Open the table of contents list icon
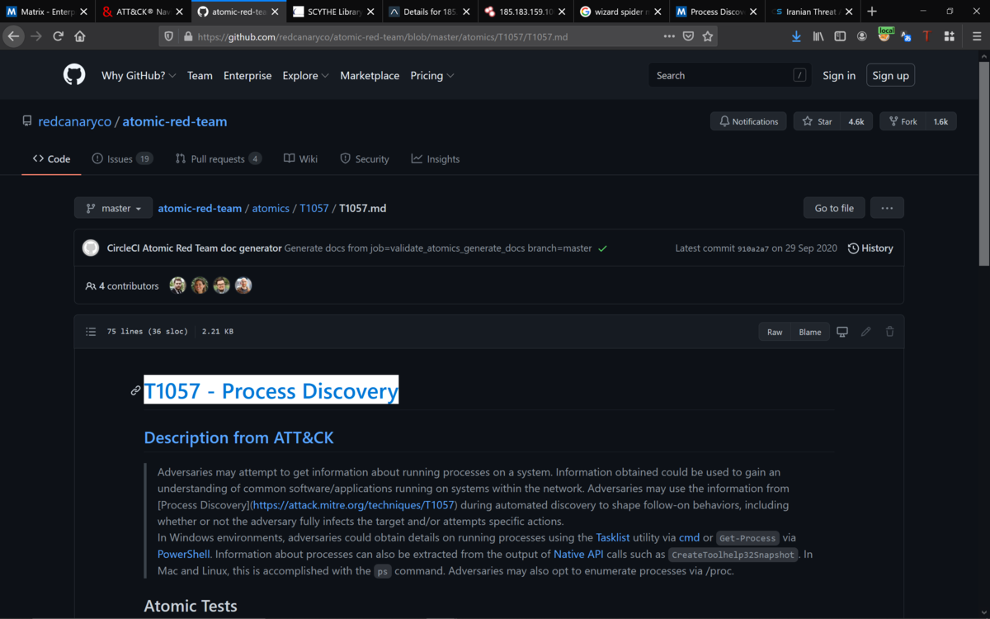The image size is (990, 619). pos(91,332)
